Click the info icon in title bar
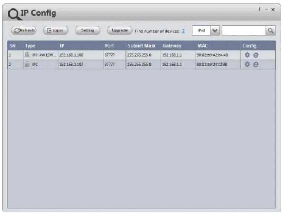 [259, 9]
